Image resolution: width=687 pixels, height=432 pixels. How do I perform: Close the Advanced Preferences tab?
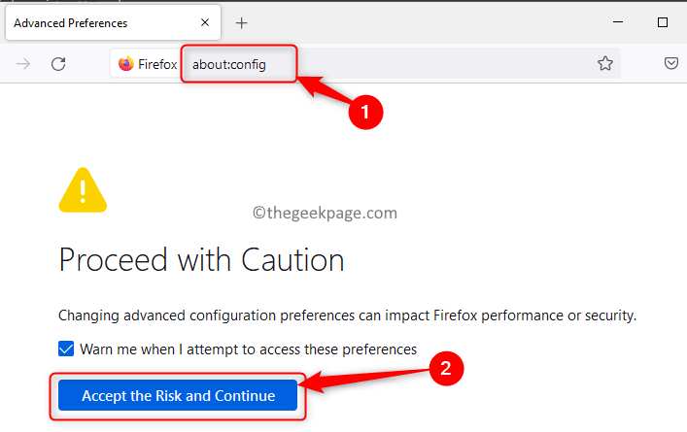pyautogui.click(x=207, y=22)
